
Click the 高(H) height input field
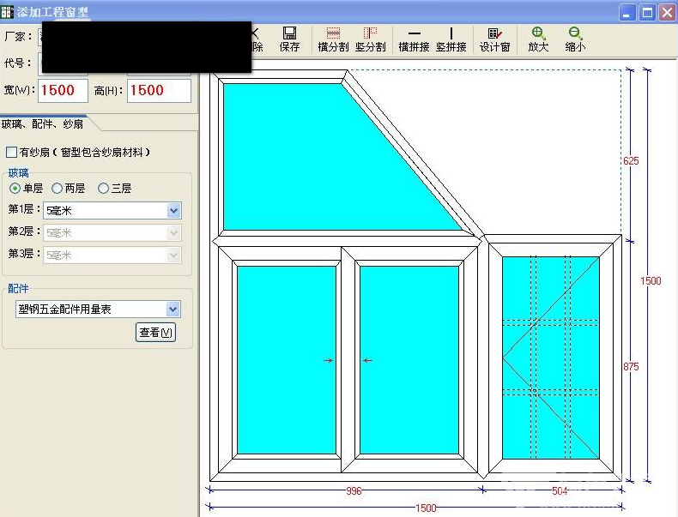pyautogui.click(x=159, y=90)
